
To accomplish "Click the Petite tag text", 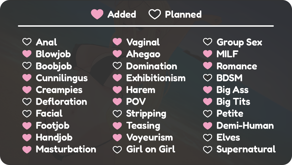I will pyautogui.click(x=230, y=114).
